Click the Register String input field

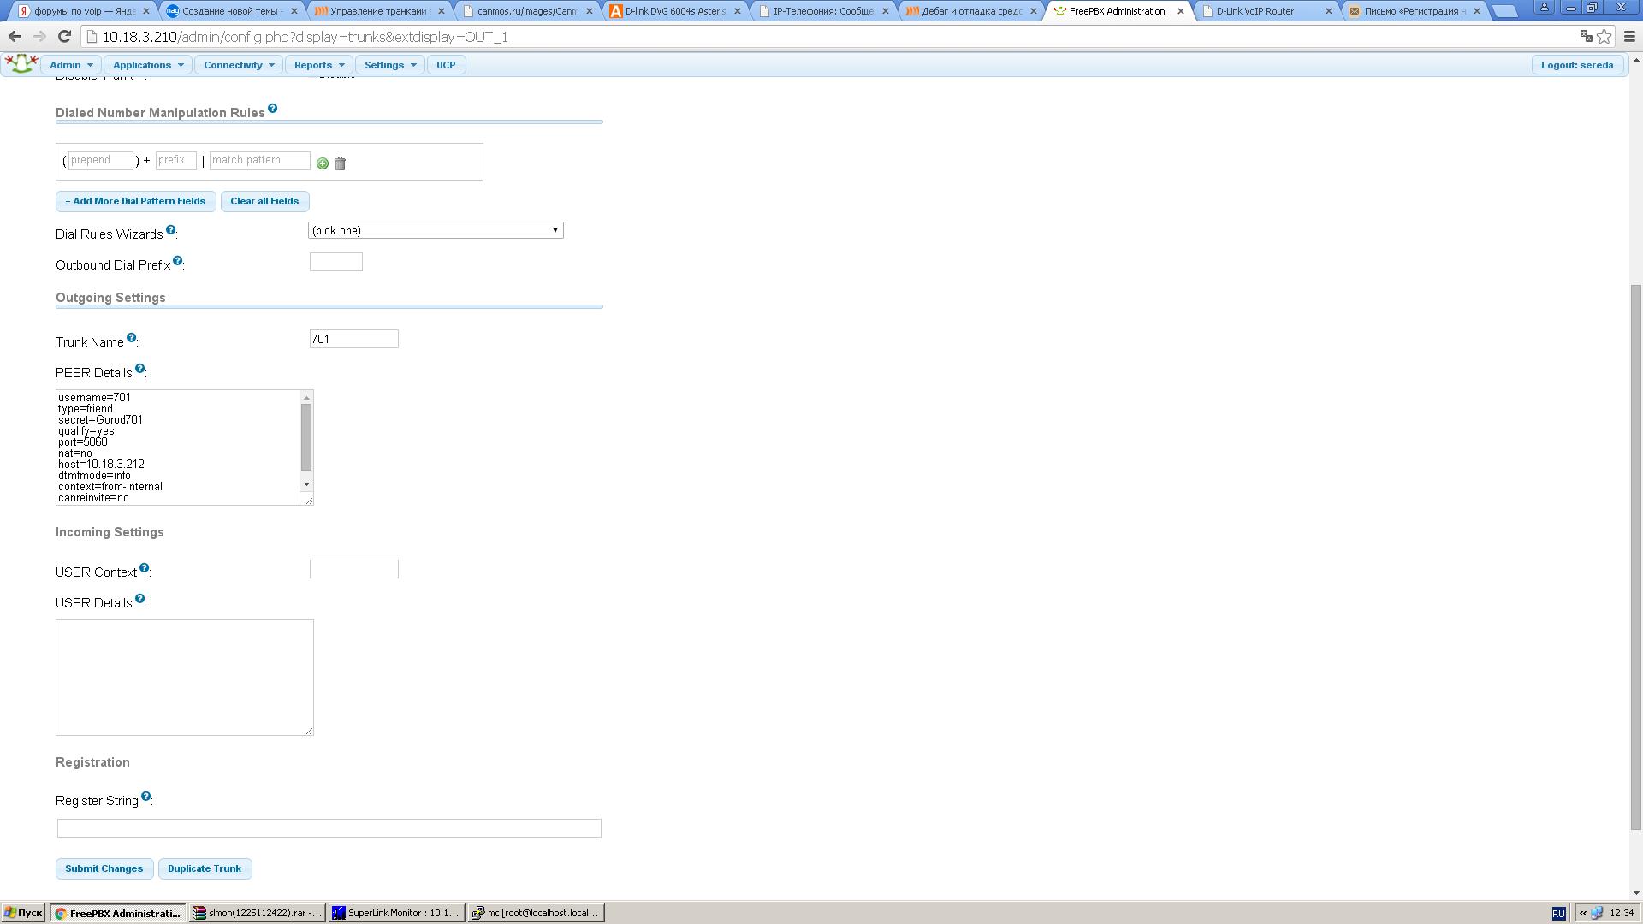tap(329, 828)
